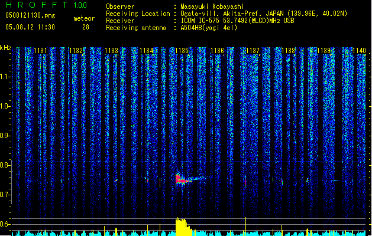Click observer name Masayuki Kobayashi
Screen dimensions: 372x236
(212, 6)
